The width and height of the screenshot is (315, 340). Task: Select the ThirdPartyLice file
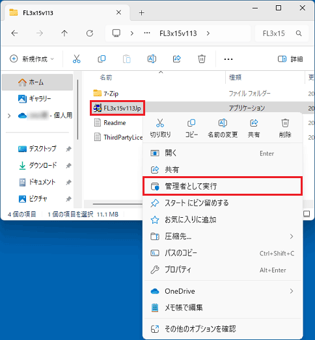(118, 137)
